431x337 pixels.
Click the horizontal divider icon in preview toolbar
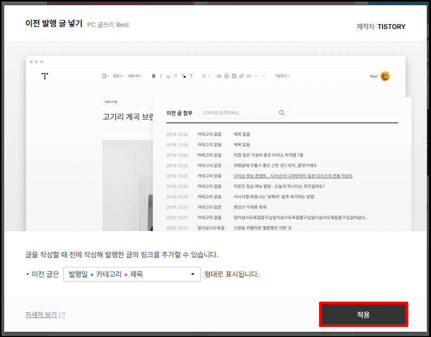point(256,76)
